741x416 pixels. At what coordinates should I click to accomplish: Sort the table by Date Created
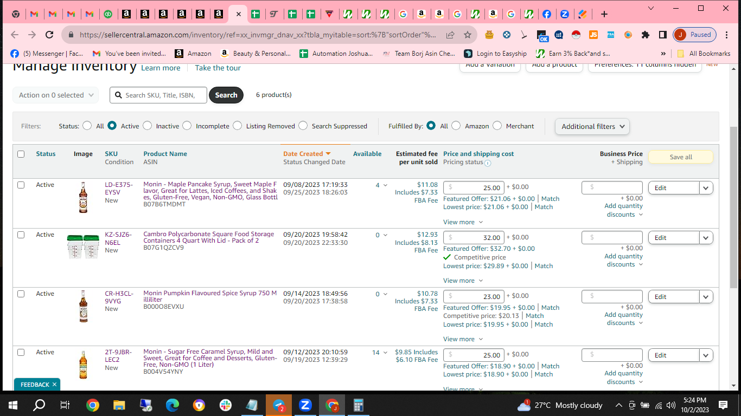307,154
